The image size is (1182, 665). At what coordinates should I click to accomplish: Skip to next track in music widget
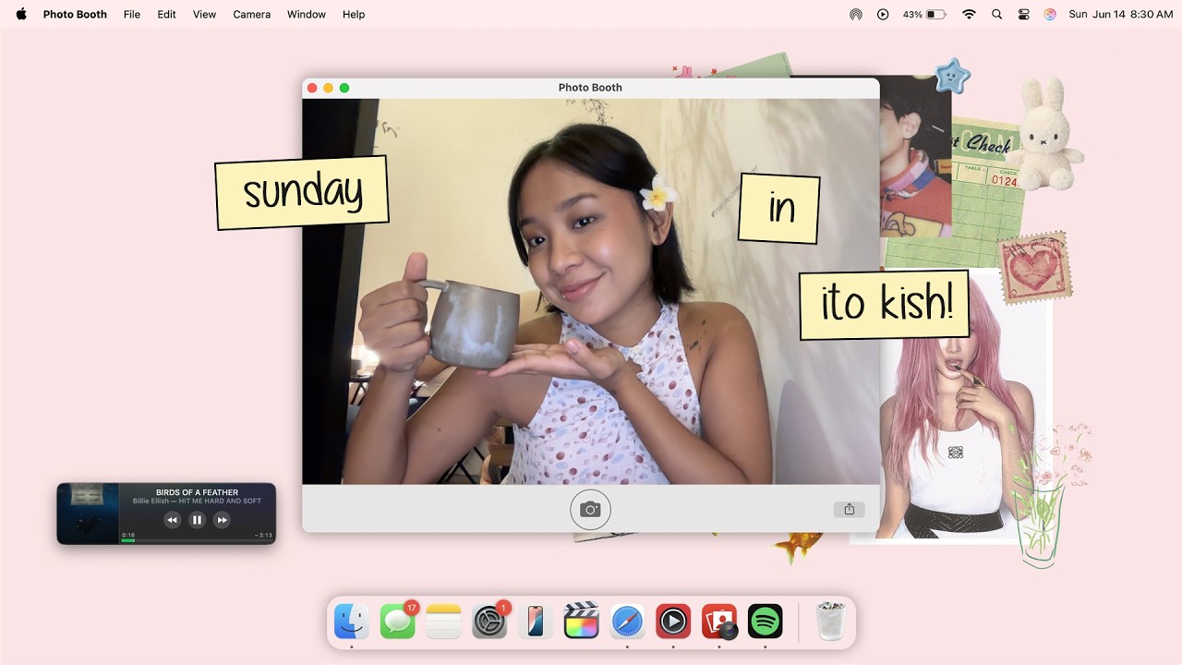click(x=222, y=520)
